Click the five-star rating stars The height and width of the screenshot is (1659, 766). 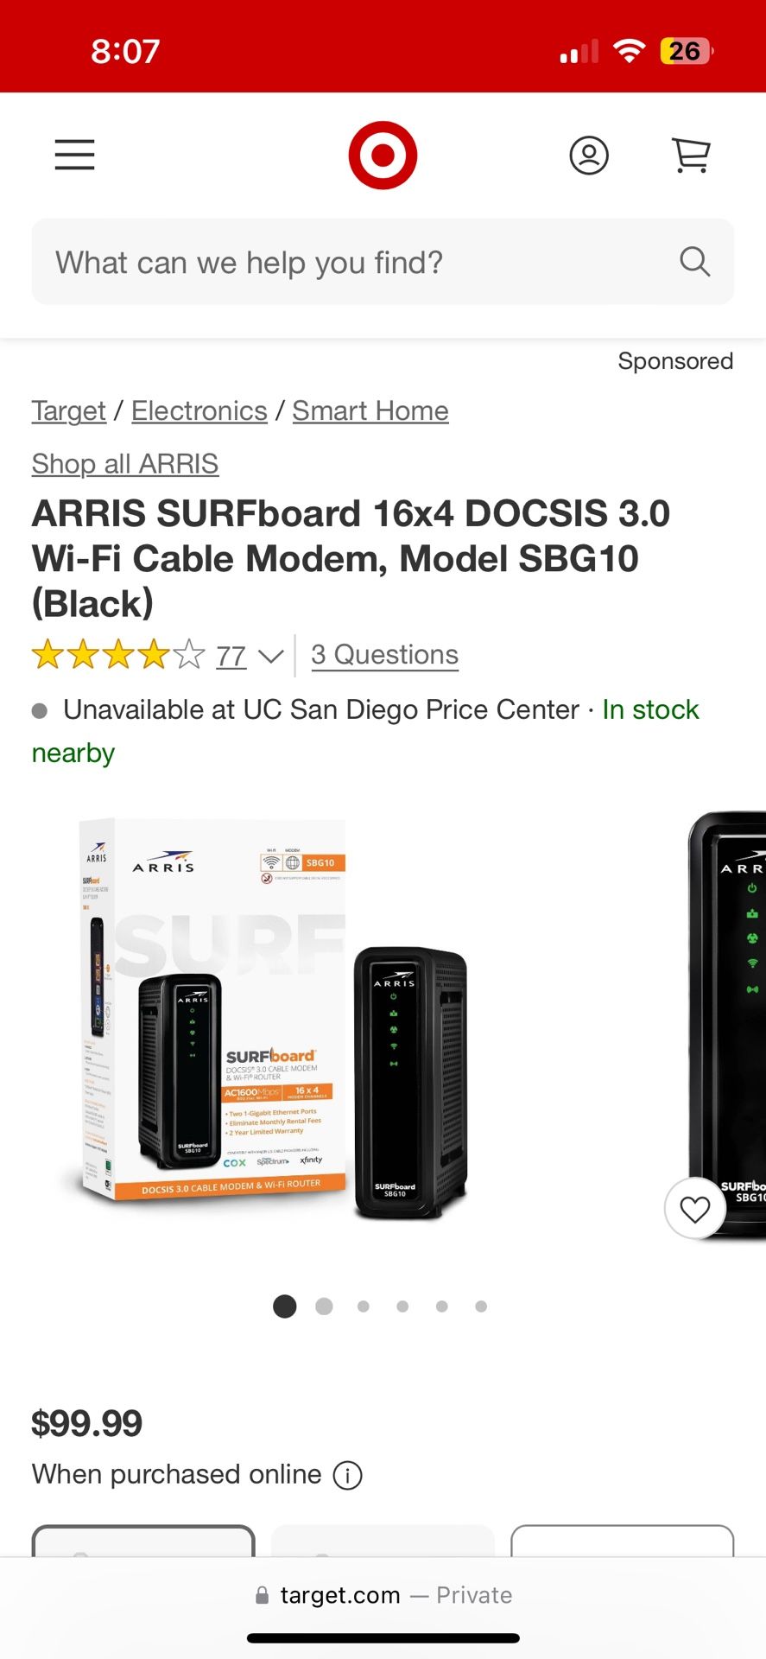tap(118, 656)
